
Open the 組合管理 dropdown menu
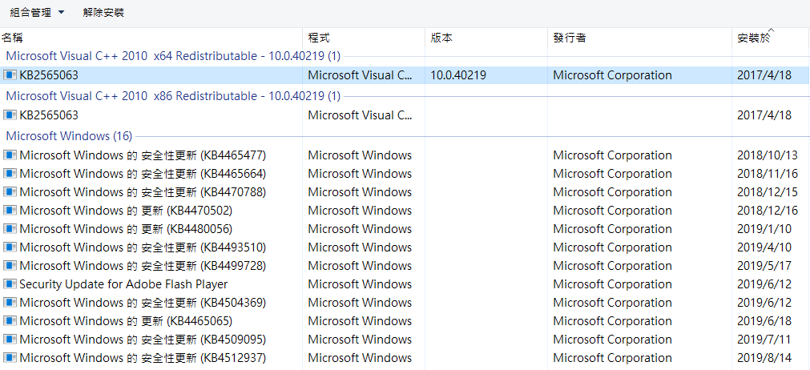click(37, 12)
